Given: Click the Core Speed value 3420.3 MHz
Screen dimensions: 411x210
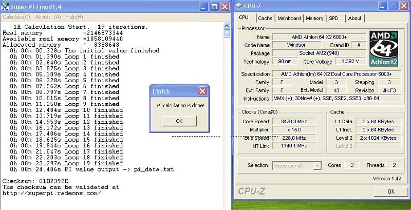Looking at the screenshot, I should click(x=294, y=122).
